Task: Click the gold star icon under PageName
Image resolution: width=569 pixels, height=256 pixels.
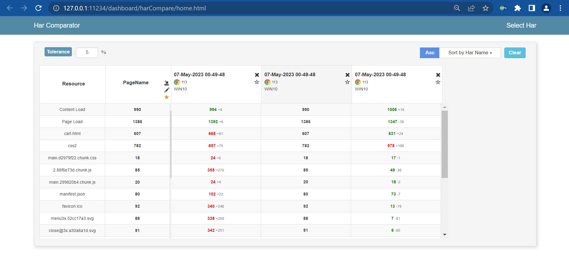Action: coord(167,97)
